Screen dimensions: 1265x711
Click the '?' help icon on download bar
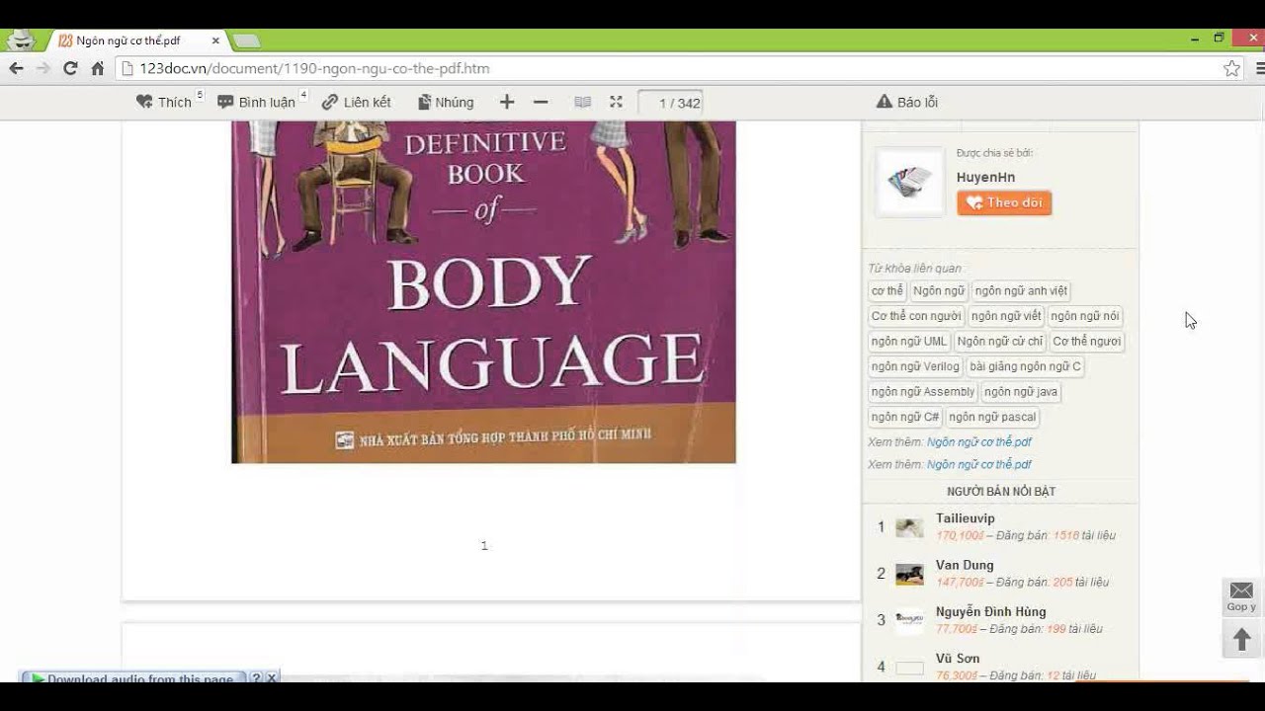[x=256, y=678]
